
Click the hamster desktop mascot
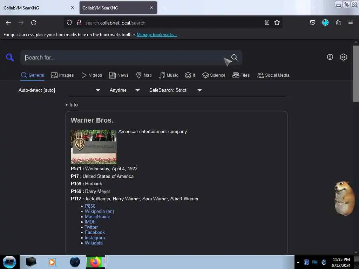pyautogui.click(x=345, y=198)
